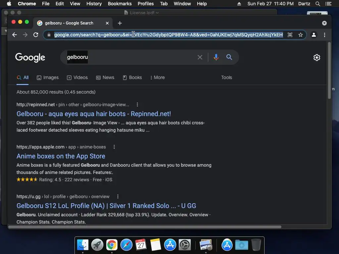
Task: Open the Help menu
Action: pyautogui.click(x=202, y=4)
